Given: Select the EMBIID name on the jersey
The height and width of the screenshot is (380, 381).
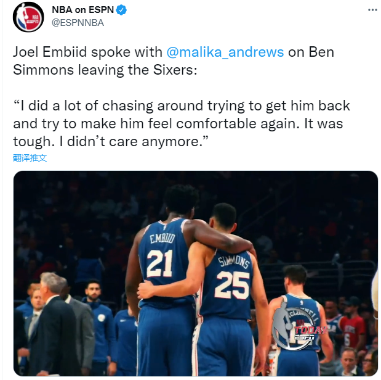Looking at the screenshot, I should [162, 239].
